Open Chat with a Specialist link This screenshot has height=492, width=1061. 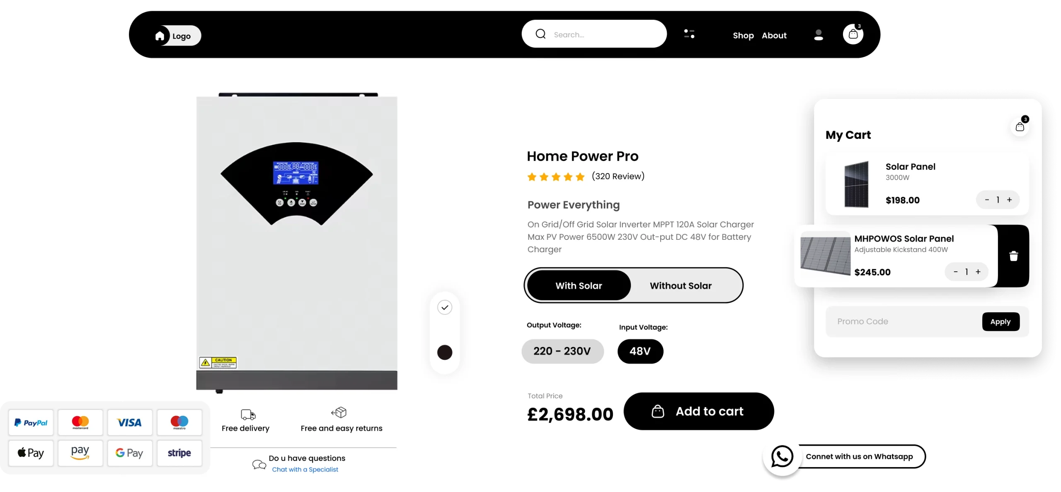tap(305, 470)
